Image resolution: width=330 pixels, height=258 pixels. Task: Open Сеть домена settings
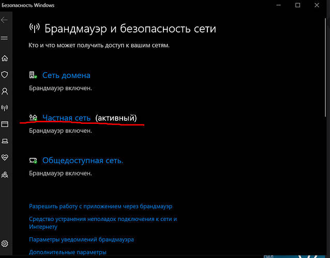(x=66, y=75)
